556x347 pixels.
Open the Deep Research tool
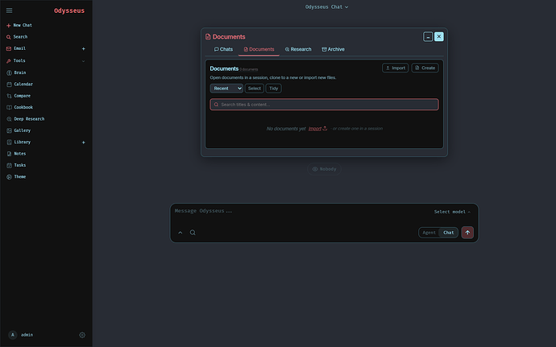coord(26,119)
